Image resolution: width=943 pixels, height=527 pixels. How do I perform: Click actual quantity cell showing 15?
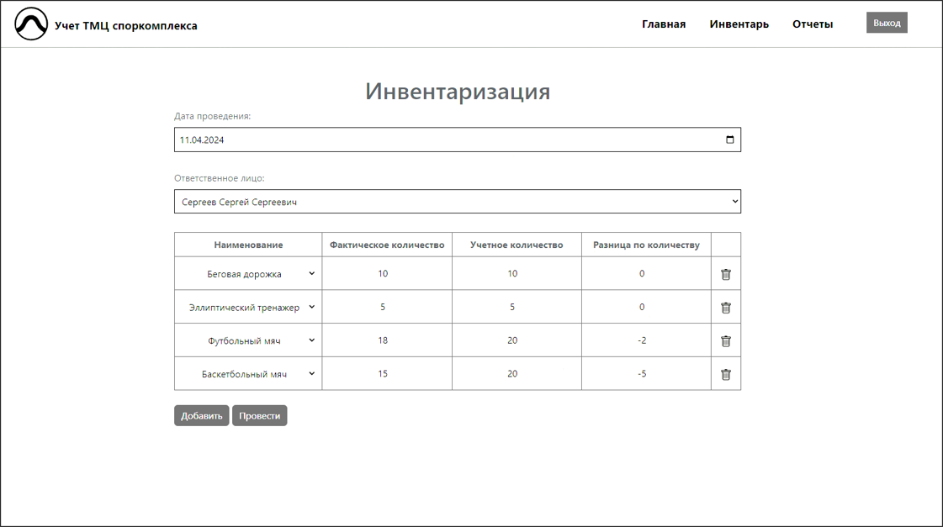coord(383,374)
